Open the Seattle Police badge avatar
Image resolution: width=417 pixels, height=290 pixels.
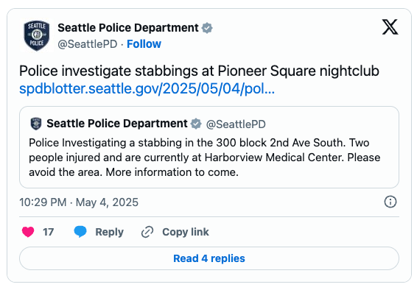click(x=36, y=35)
